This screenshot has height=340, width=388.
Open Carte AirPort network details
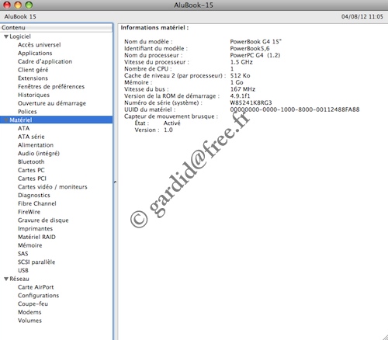point(36,287)
